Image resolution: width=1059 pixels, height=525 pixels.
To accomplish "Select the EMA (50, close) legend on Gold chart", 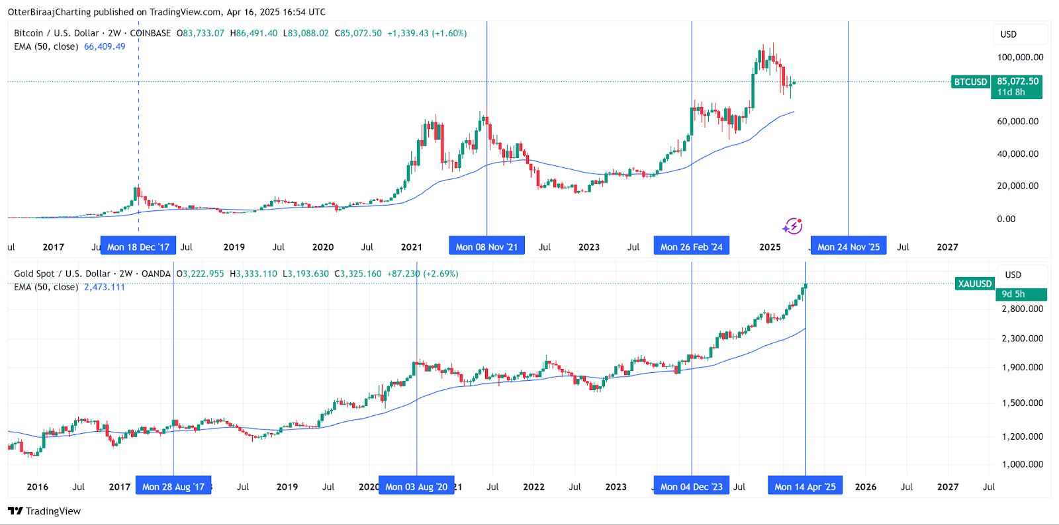I will (46, 287).
